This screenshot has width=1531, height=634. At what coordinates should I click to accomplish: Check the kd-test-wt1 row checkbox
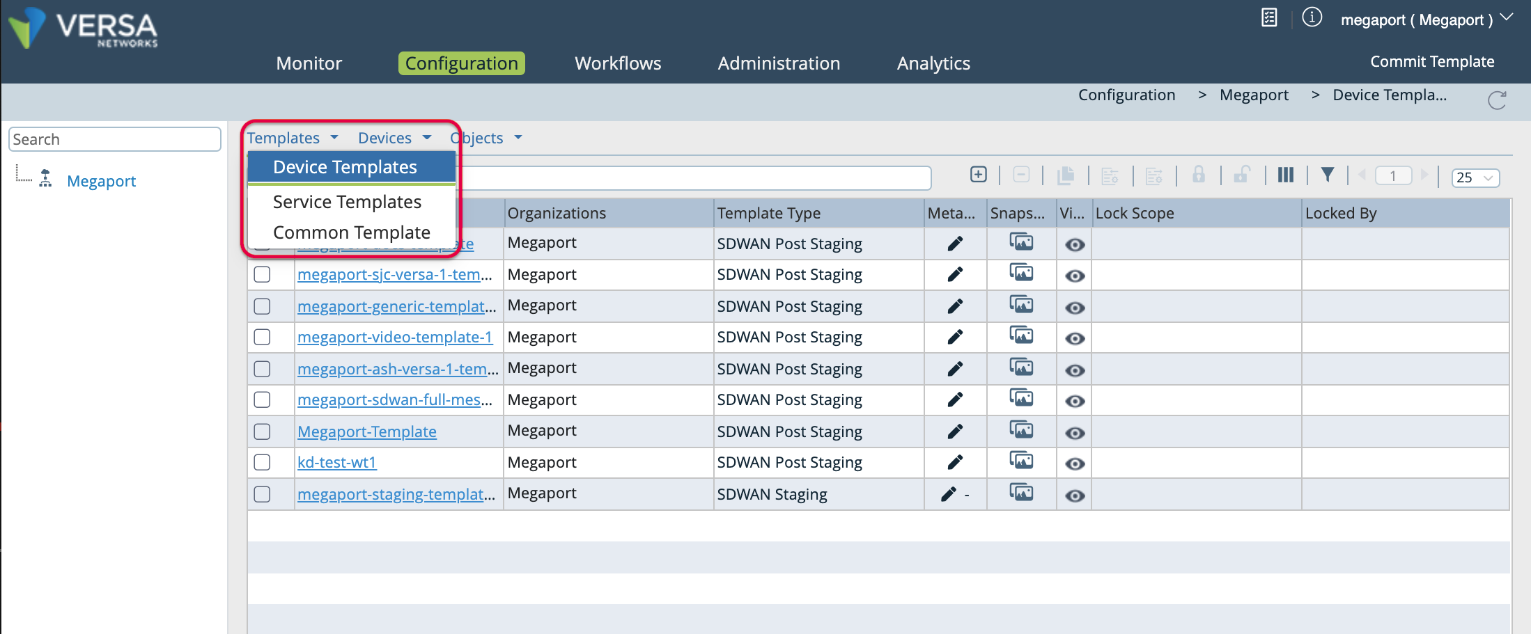(x=262, y=462)
